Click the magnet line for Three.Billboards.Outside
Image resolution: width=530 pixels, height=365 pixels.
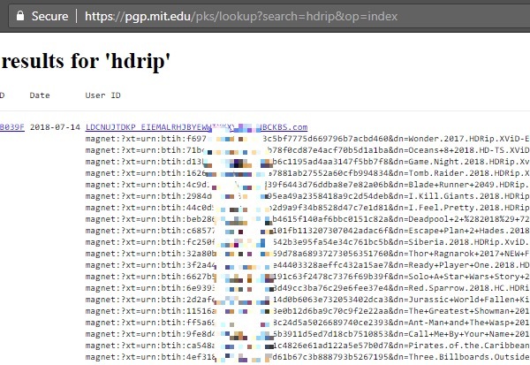[x=307, y=357]
